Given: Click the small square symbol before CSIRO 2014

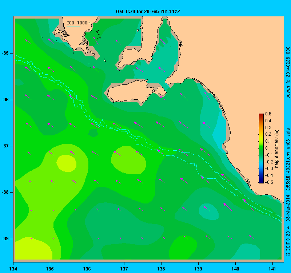Looking at the screenshot, I should point(288,254).
